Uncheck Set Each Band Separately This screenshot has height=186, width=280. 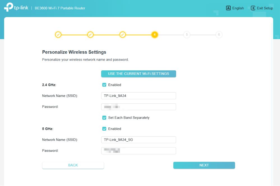click(x=104, y=118)
